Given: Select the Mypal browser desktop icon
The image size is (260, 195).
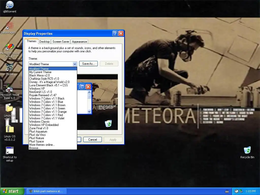Looking at the screenshot, I should click(10, 69).
